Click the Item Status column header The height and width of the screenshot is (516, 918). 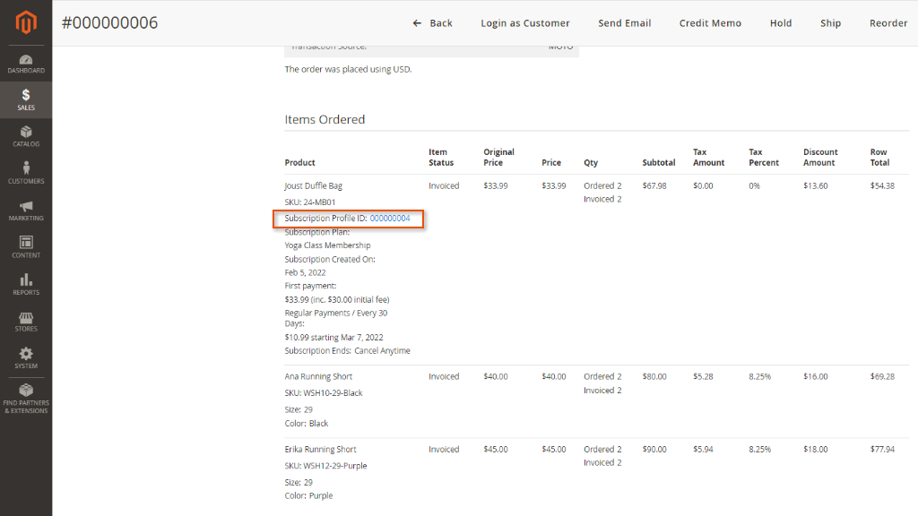coord(441,158)
